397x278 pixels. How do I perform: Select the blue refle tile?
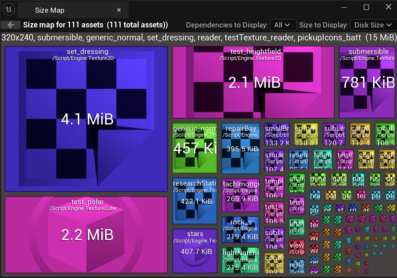point(297,267)
